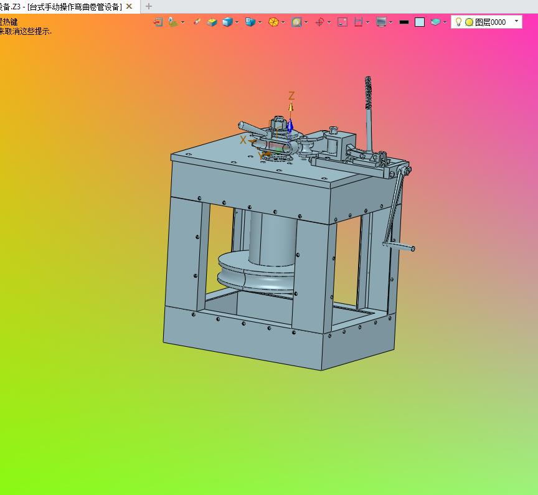Screen dimensions: 538x495
Task: Open the dropdown beside the sketch plane icon
Action: tap(183, 22)
